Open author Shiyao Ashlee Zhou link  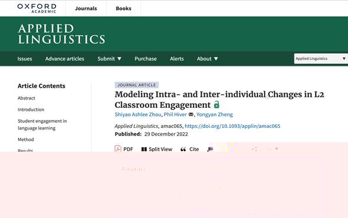pyautogui.click(x=138, y=114)
